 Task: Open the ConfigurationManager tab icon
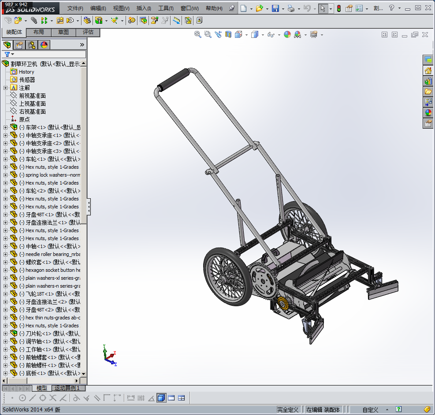pos(32,45)
